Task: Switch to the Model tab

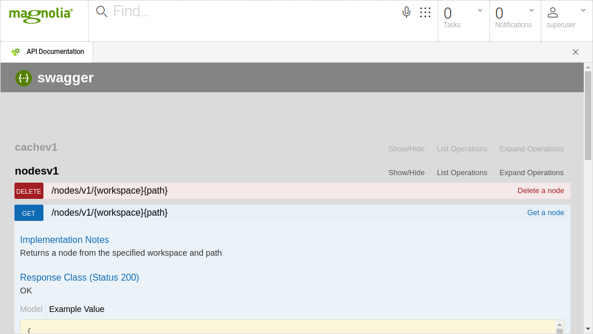Action: pos(31,309)
